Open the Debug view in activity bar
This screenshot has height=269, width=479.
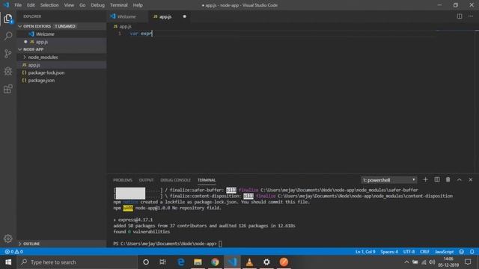click(8, 72)
